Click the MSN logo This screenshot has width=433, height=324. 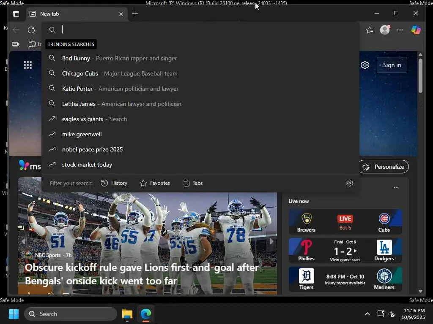tap(30, 165)
